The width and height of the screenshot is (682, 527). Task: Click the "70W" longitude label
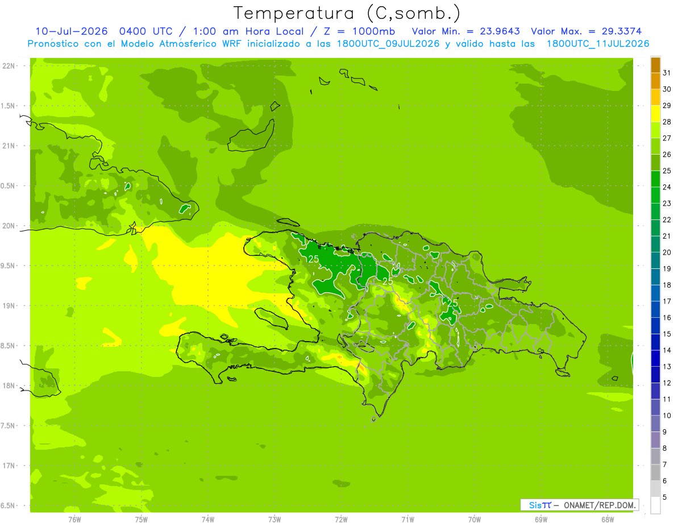pos(475,519)
